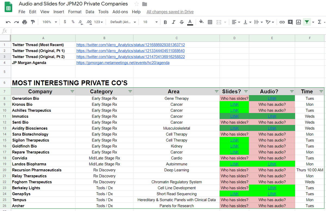
Task: Star this spreadsheet document
Action: click(x=137, y=4)
